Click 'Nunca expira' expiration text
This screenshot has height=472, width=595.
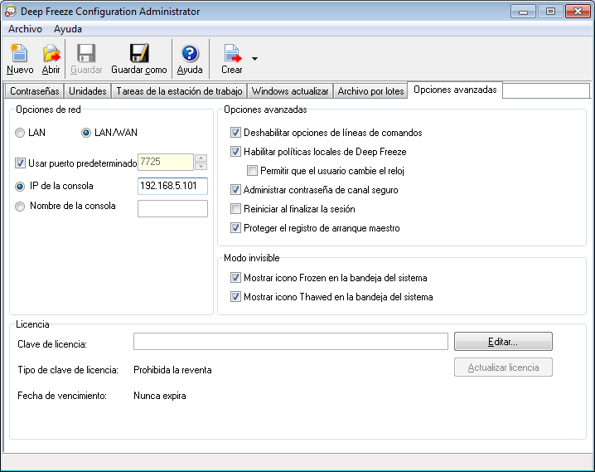pyautogui.click(x=160, y=396)
